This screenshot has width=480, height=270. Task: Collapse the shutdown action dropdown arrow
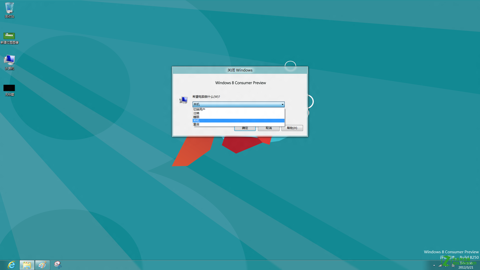click(282, 104)
